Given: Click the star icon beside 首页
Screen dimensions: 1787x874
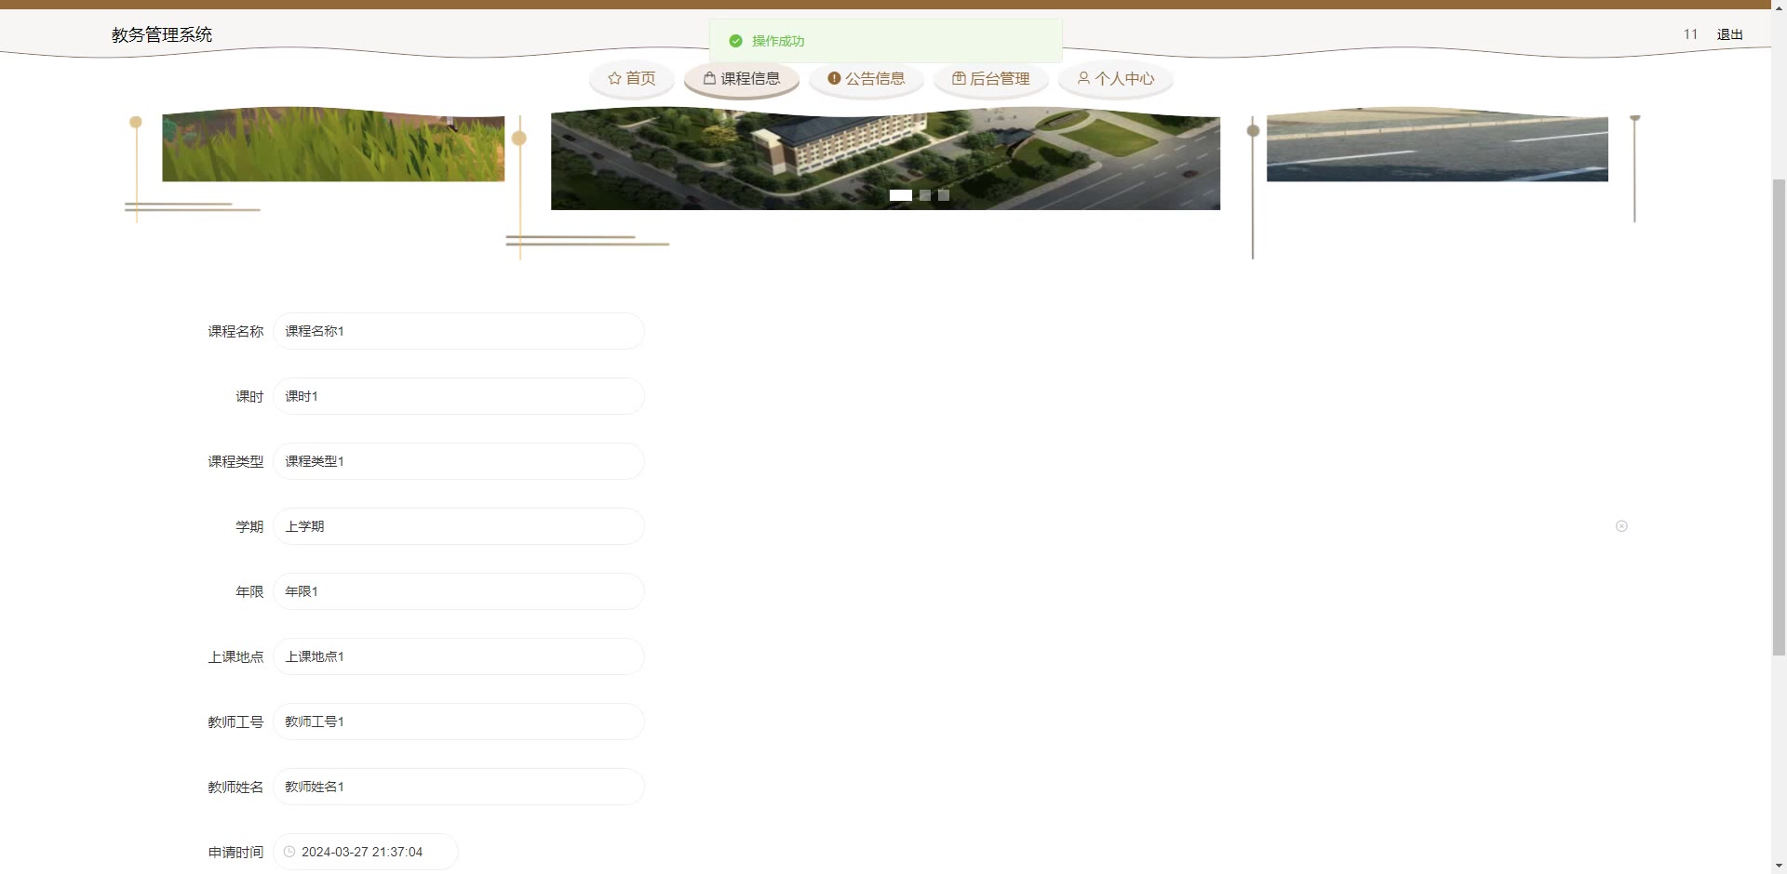Looking at the screenshot, I should point(614,78).
